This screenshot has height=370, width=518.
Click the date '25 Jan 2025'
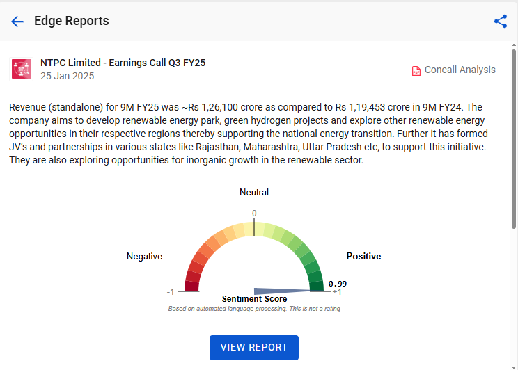point(68,76)
